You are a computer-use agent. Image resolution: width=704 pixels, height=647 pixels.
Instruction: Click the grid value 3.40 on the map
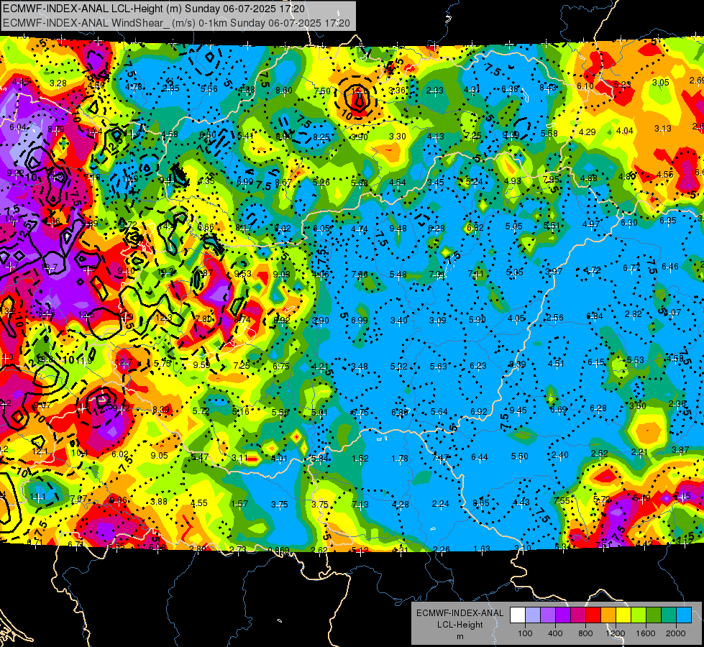(x=398, y=321)
